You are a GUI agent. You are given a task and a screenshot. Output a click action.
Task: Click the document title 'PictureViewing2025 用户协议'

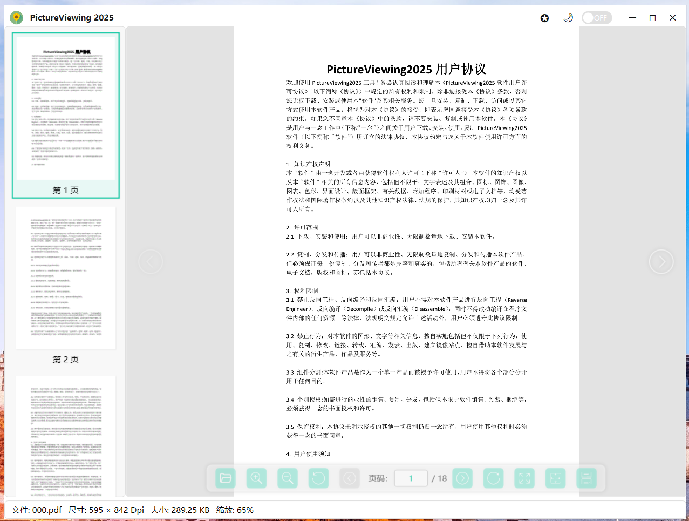[406, 69]
